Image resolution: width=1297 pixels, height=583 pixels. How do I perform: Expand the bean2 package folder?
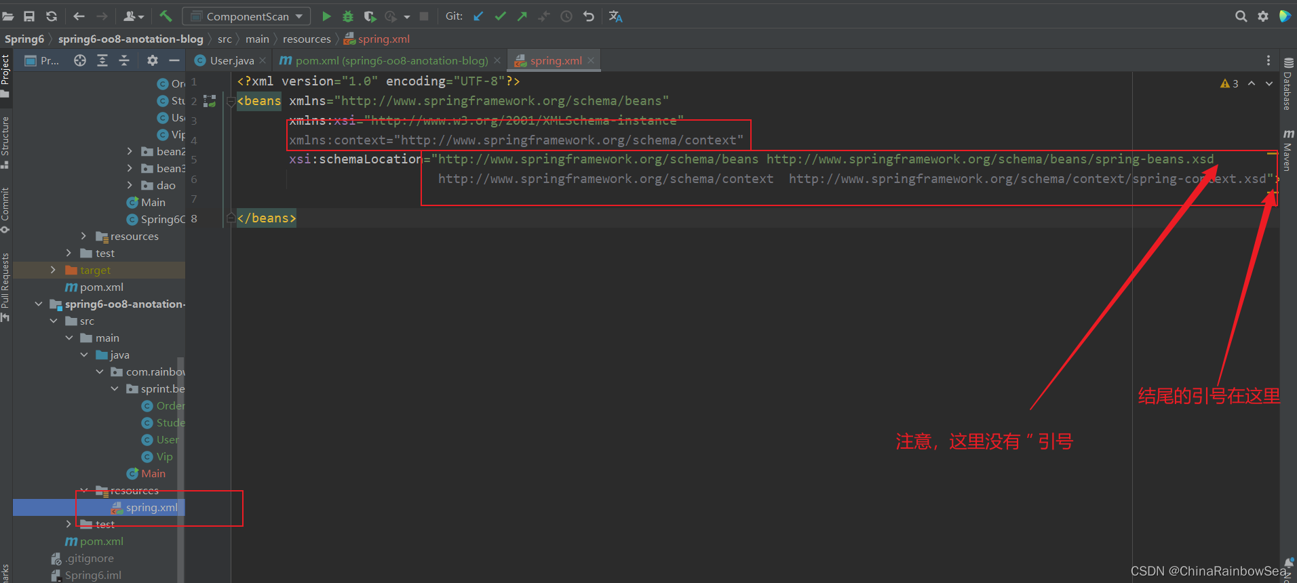130,151
